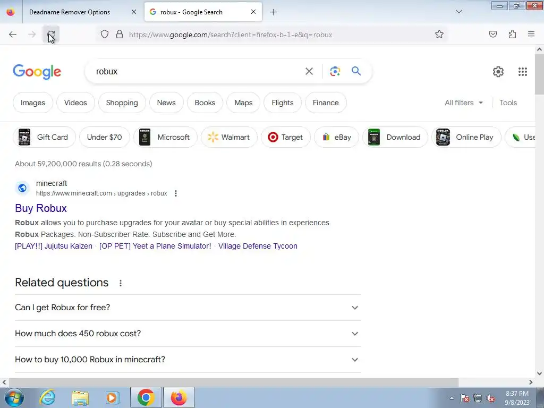Open the three-dot menu beside minecraft result
Screen dimensions: 544x408
(176, 193)
